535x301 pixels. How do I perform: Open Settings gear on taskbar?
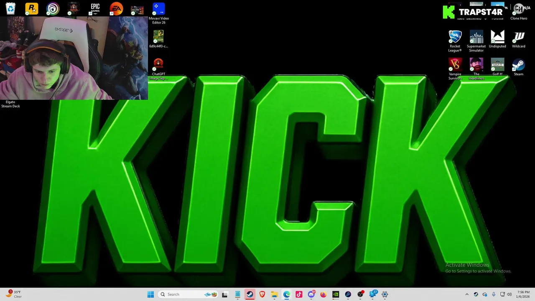(x=385, y=294)
